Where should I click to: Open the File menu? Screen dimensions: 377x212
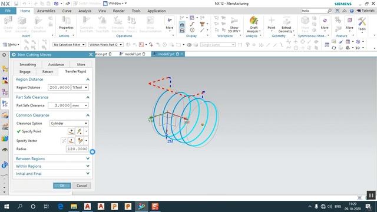click(x=8, y=11)
